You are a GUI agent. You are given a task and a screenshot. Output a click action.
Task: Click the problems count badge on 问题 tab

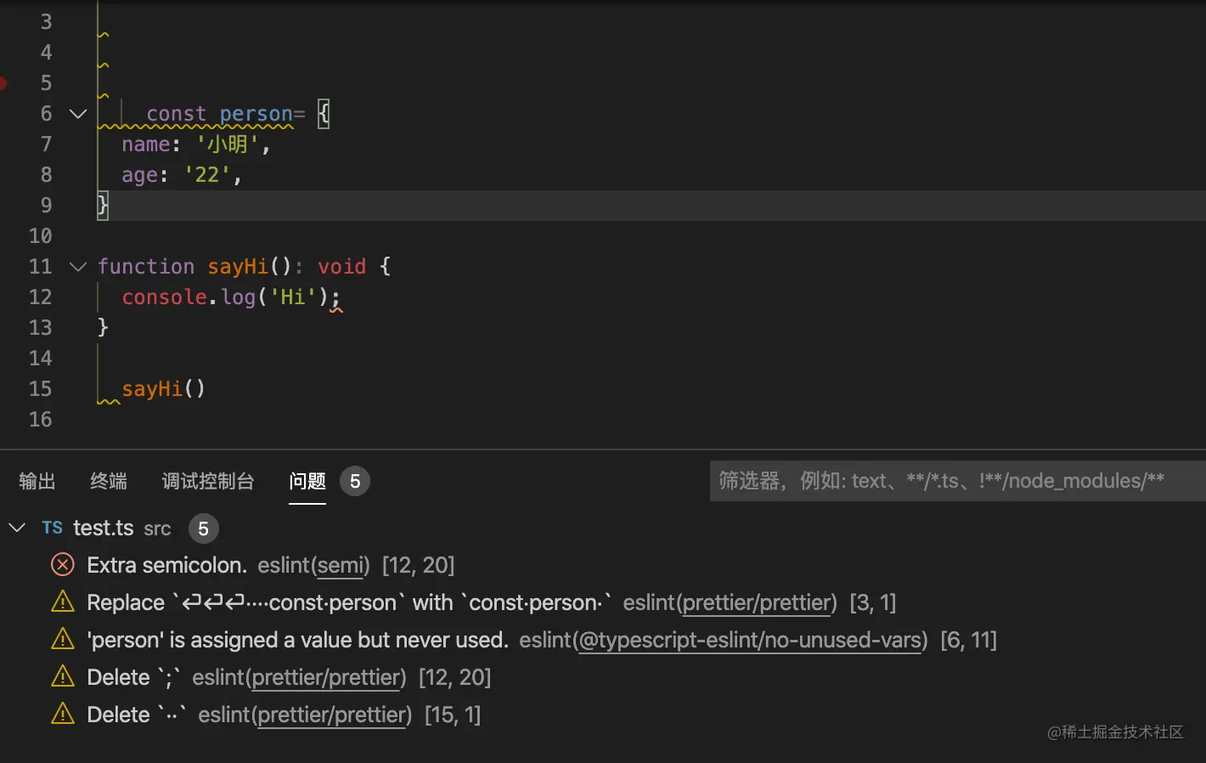[355, 482]
